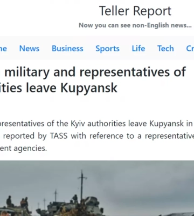Click the article headline about Kupyansk
The image size is (194, 216).
pos(93,80)
